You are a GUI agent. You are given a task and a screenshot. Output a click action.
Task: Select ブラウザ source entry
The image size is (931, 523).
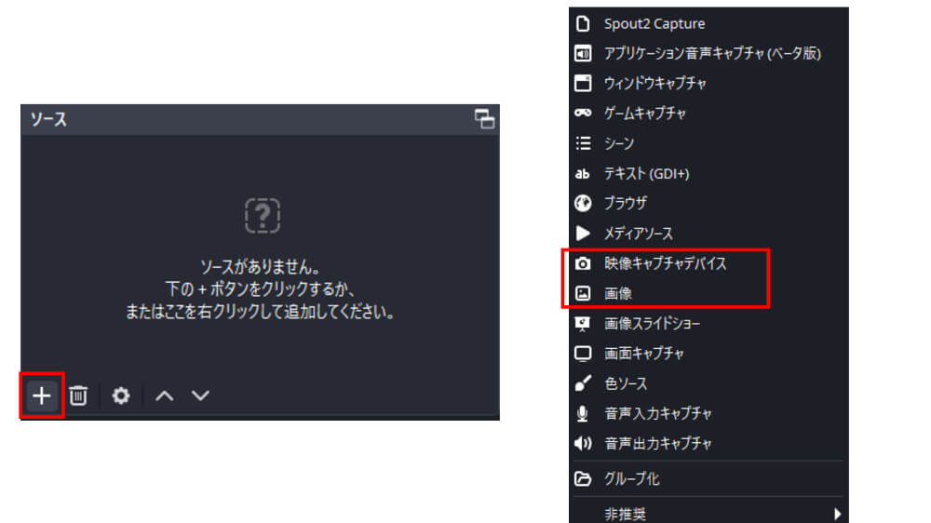pyautogui.click(x=708, y=203)
